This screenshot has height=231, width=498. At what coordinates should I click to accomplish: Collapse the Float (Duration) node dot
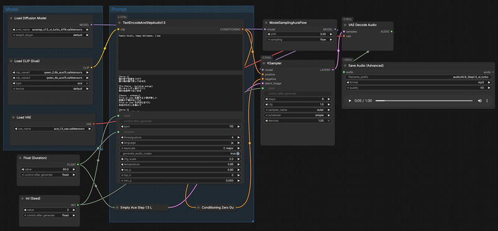pos(21,158)
